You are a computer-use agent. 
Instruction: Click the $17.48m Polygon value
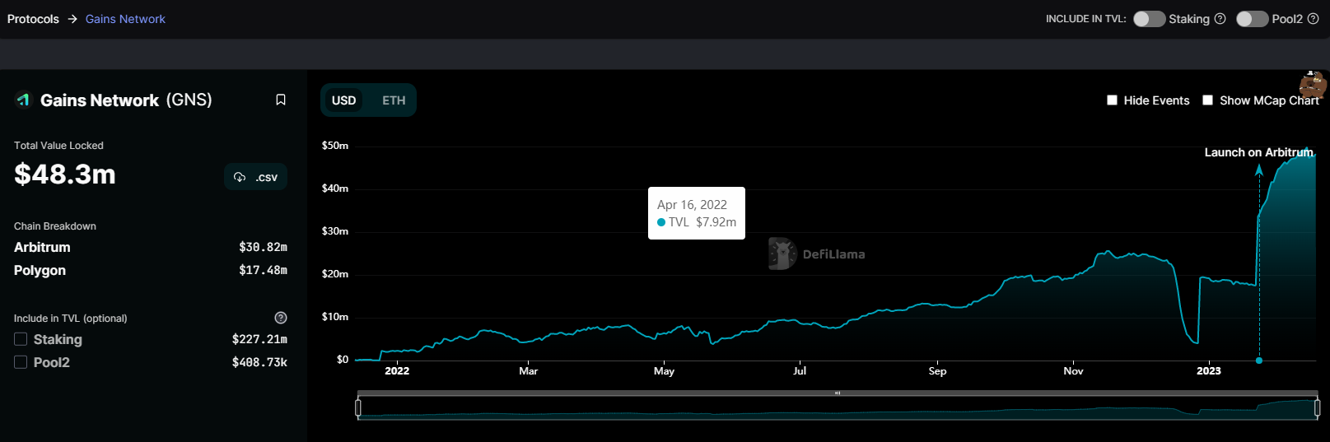click(x=263, y=270)
